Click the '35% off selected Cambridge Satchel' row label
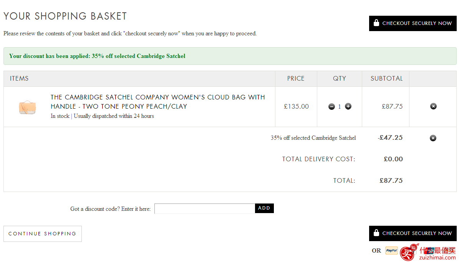 (313, 138)
